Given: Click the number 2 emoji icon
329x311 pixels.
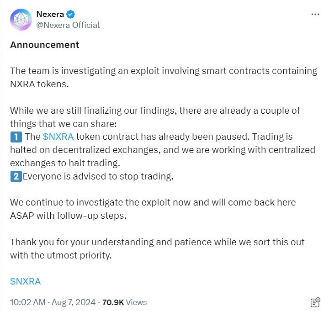Looking at the screenshot, I should 15,176.
